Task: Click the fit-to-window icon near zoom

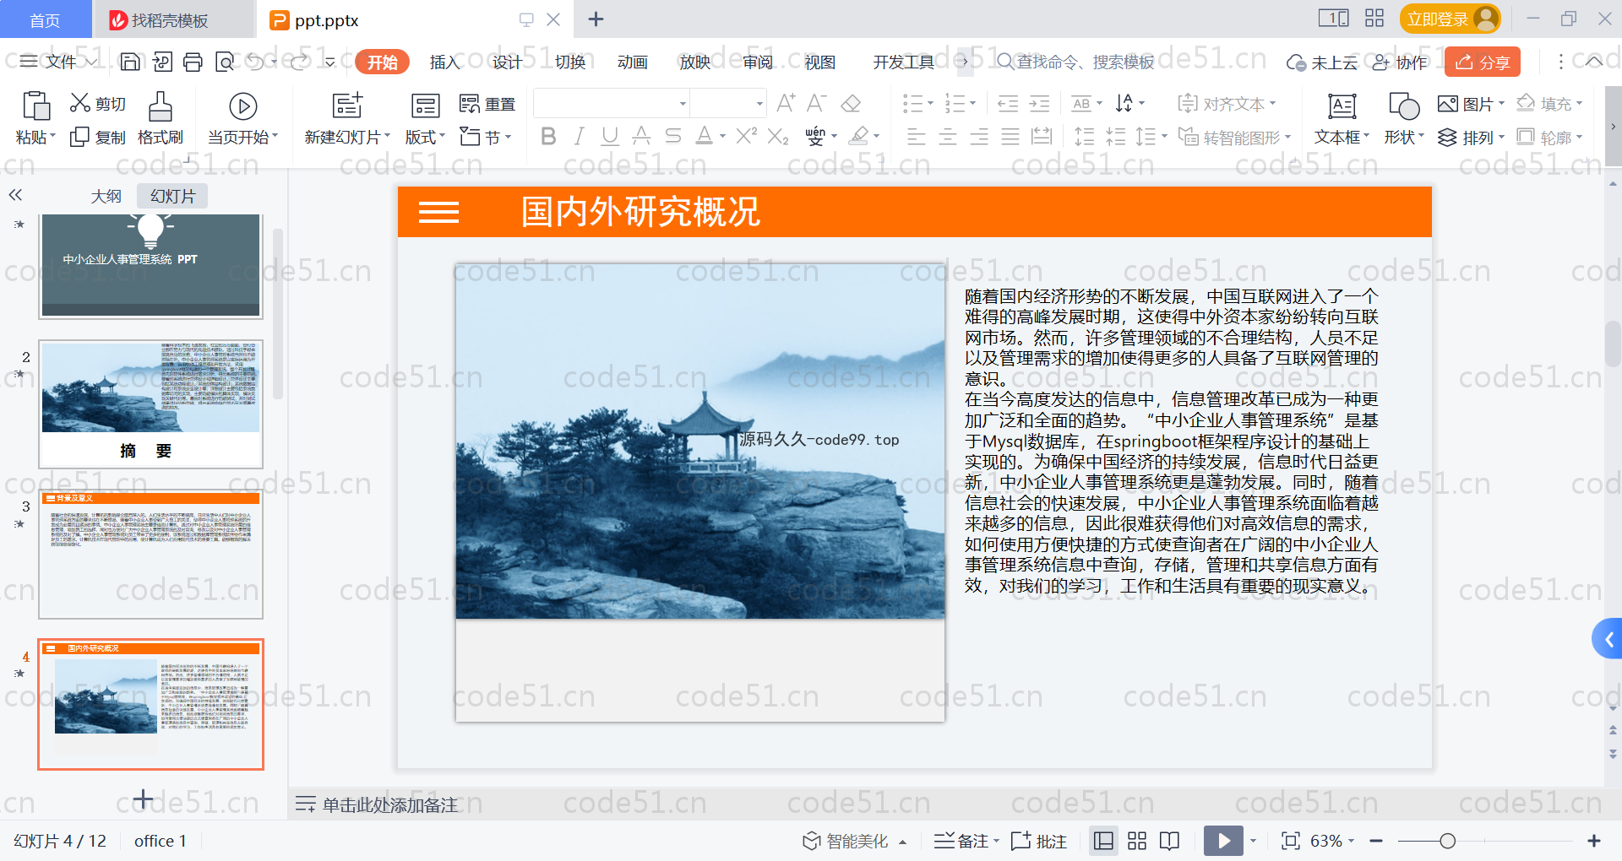Action: coord(1290,841)
